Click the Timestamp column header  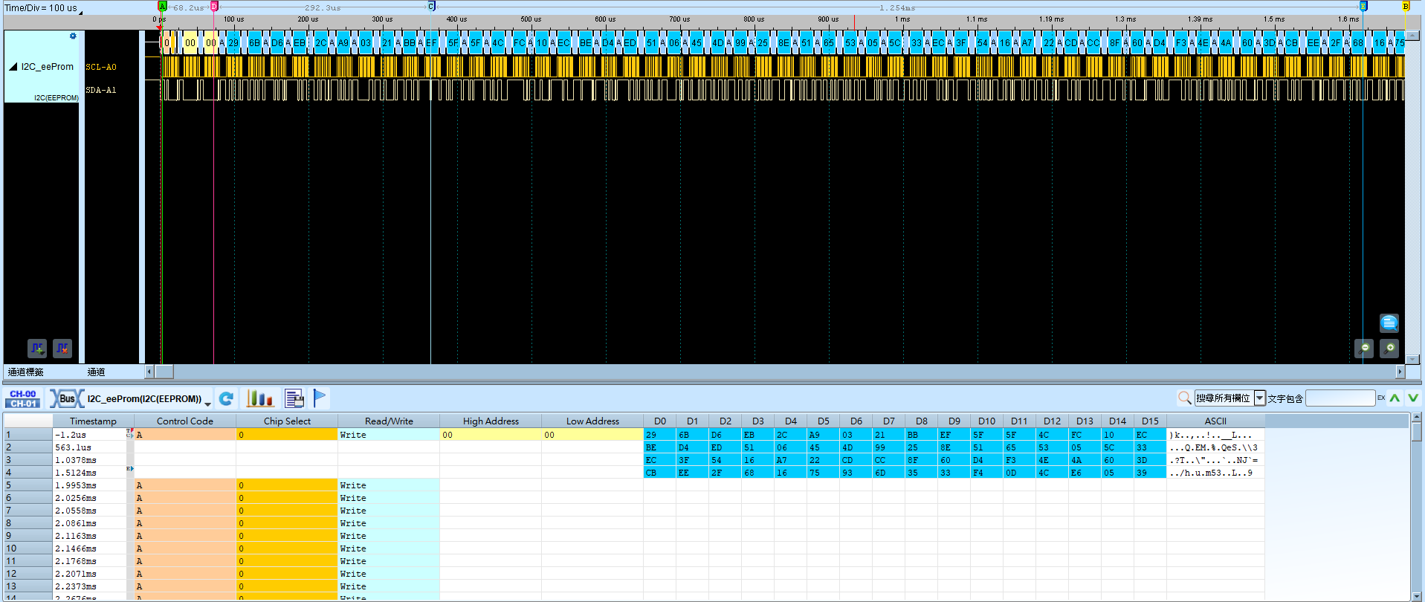pos(93,421)
